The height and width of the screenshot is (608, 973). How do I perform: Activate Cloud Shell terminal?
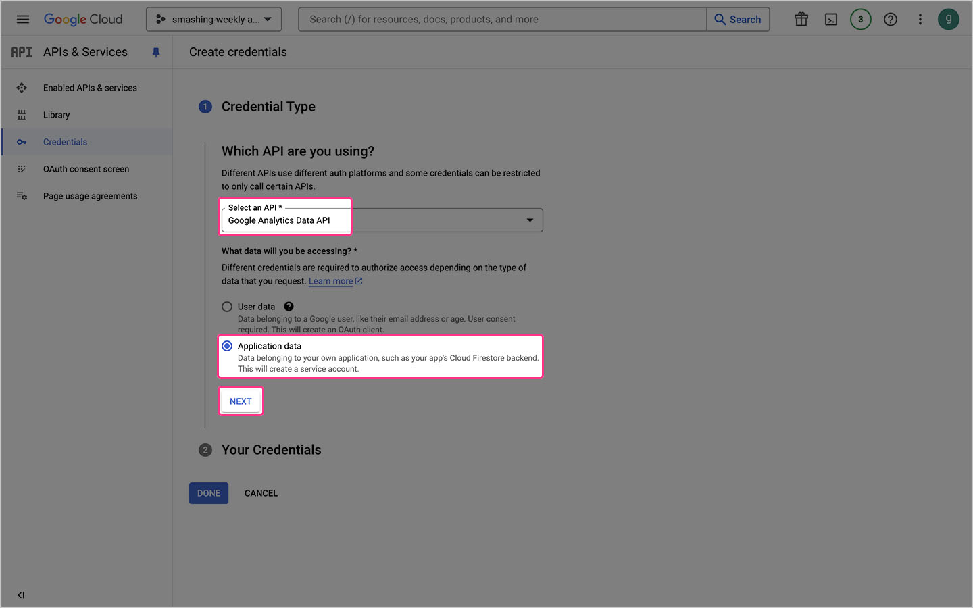point(830,18)
